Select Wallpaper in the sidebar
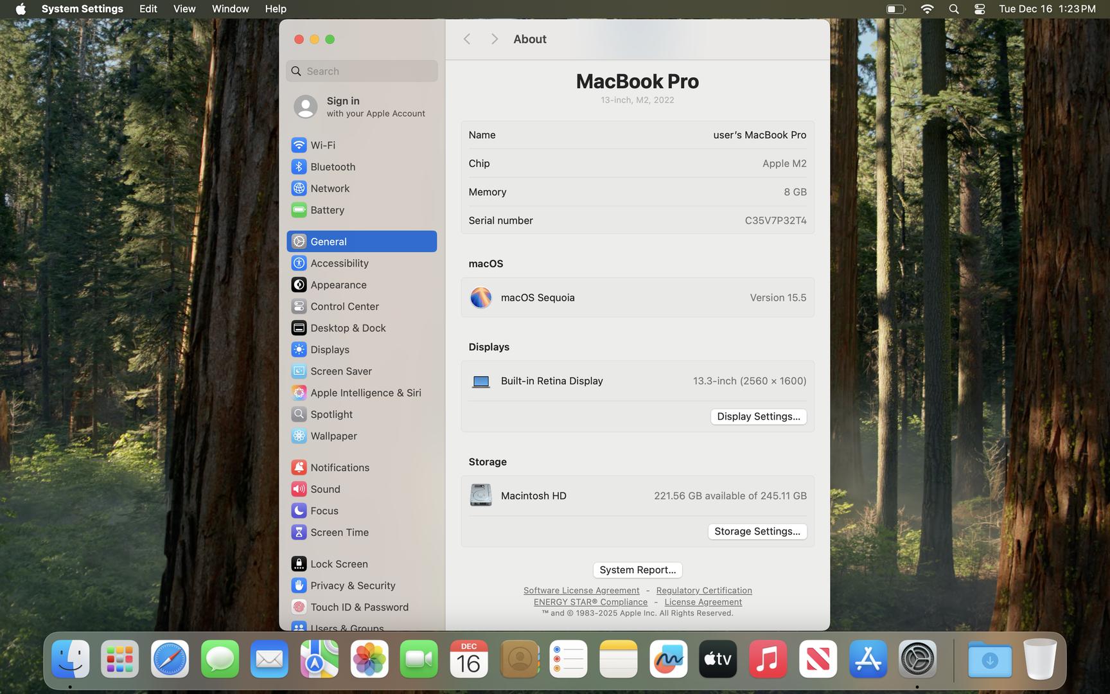This screenshot has width=1110, height=694. (333, 436)
